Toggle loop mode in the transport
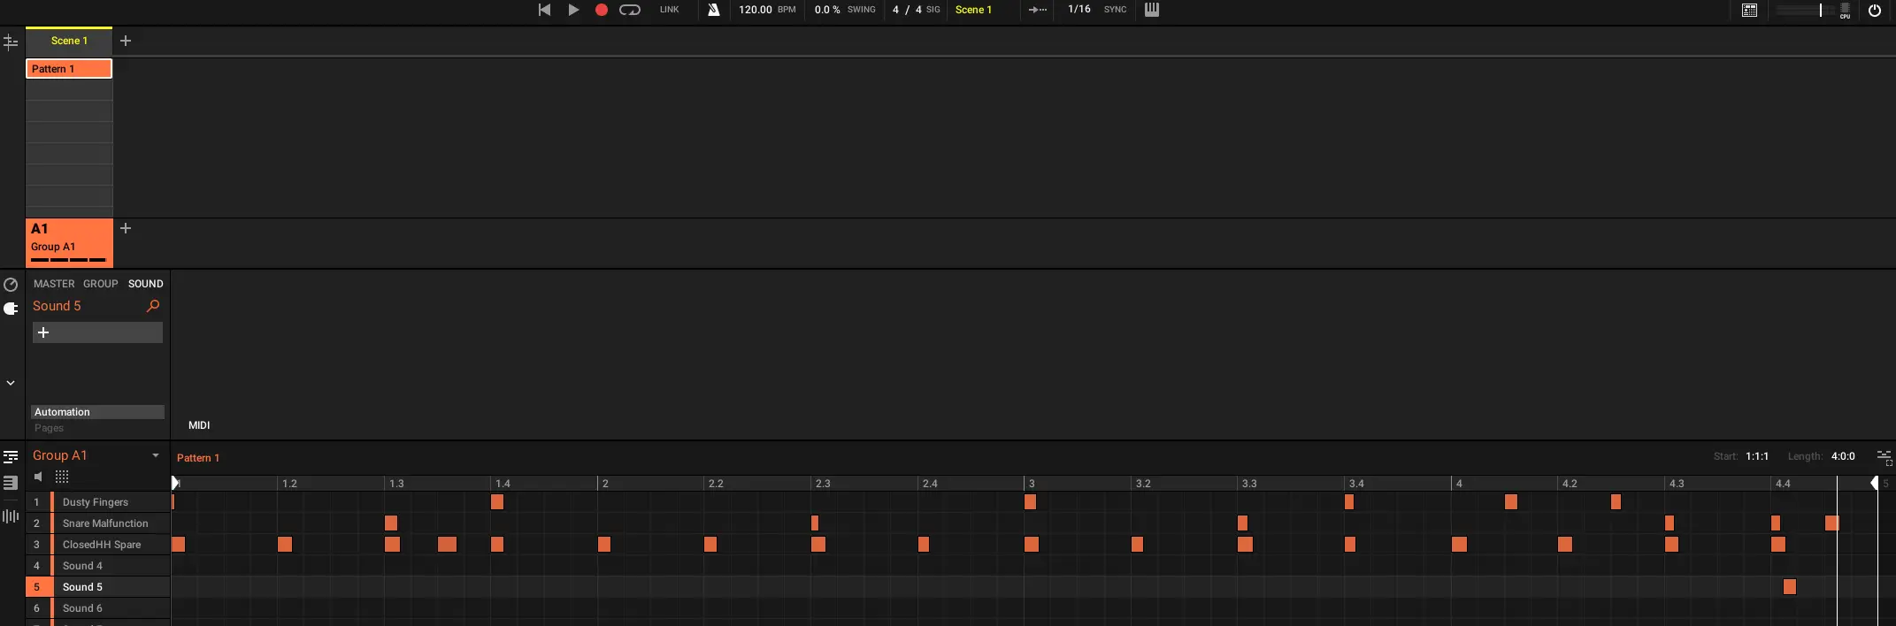 click(x=630, y=10)
